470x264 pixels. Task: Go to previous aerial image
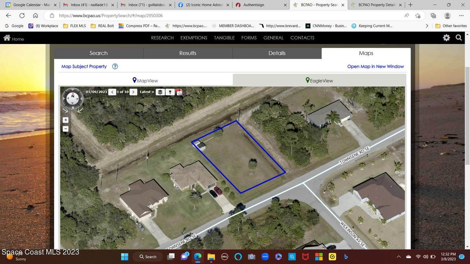(x=112, y=92)
